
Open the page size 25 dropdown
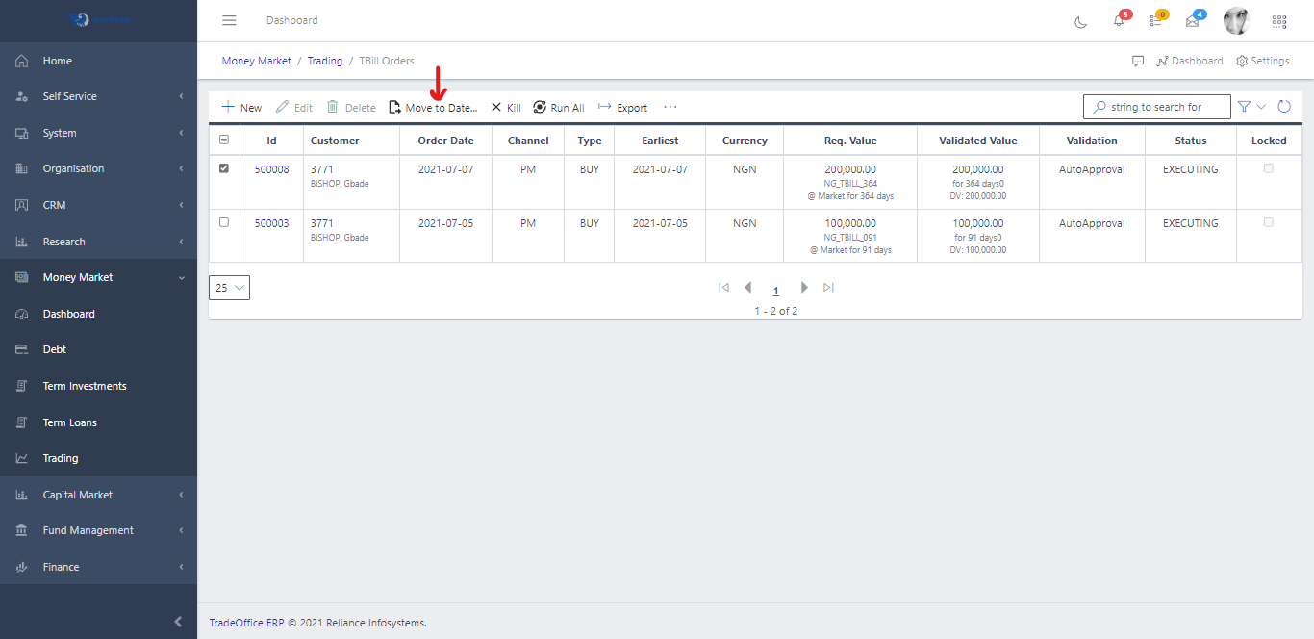click(229, 288)
